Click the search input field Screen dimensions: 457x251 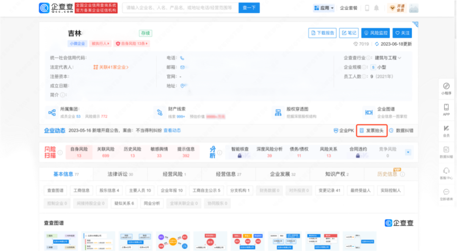pyautogui.click(x=180, y=8)
